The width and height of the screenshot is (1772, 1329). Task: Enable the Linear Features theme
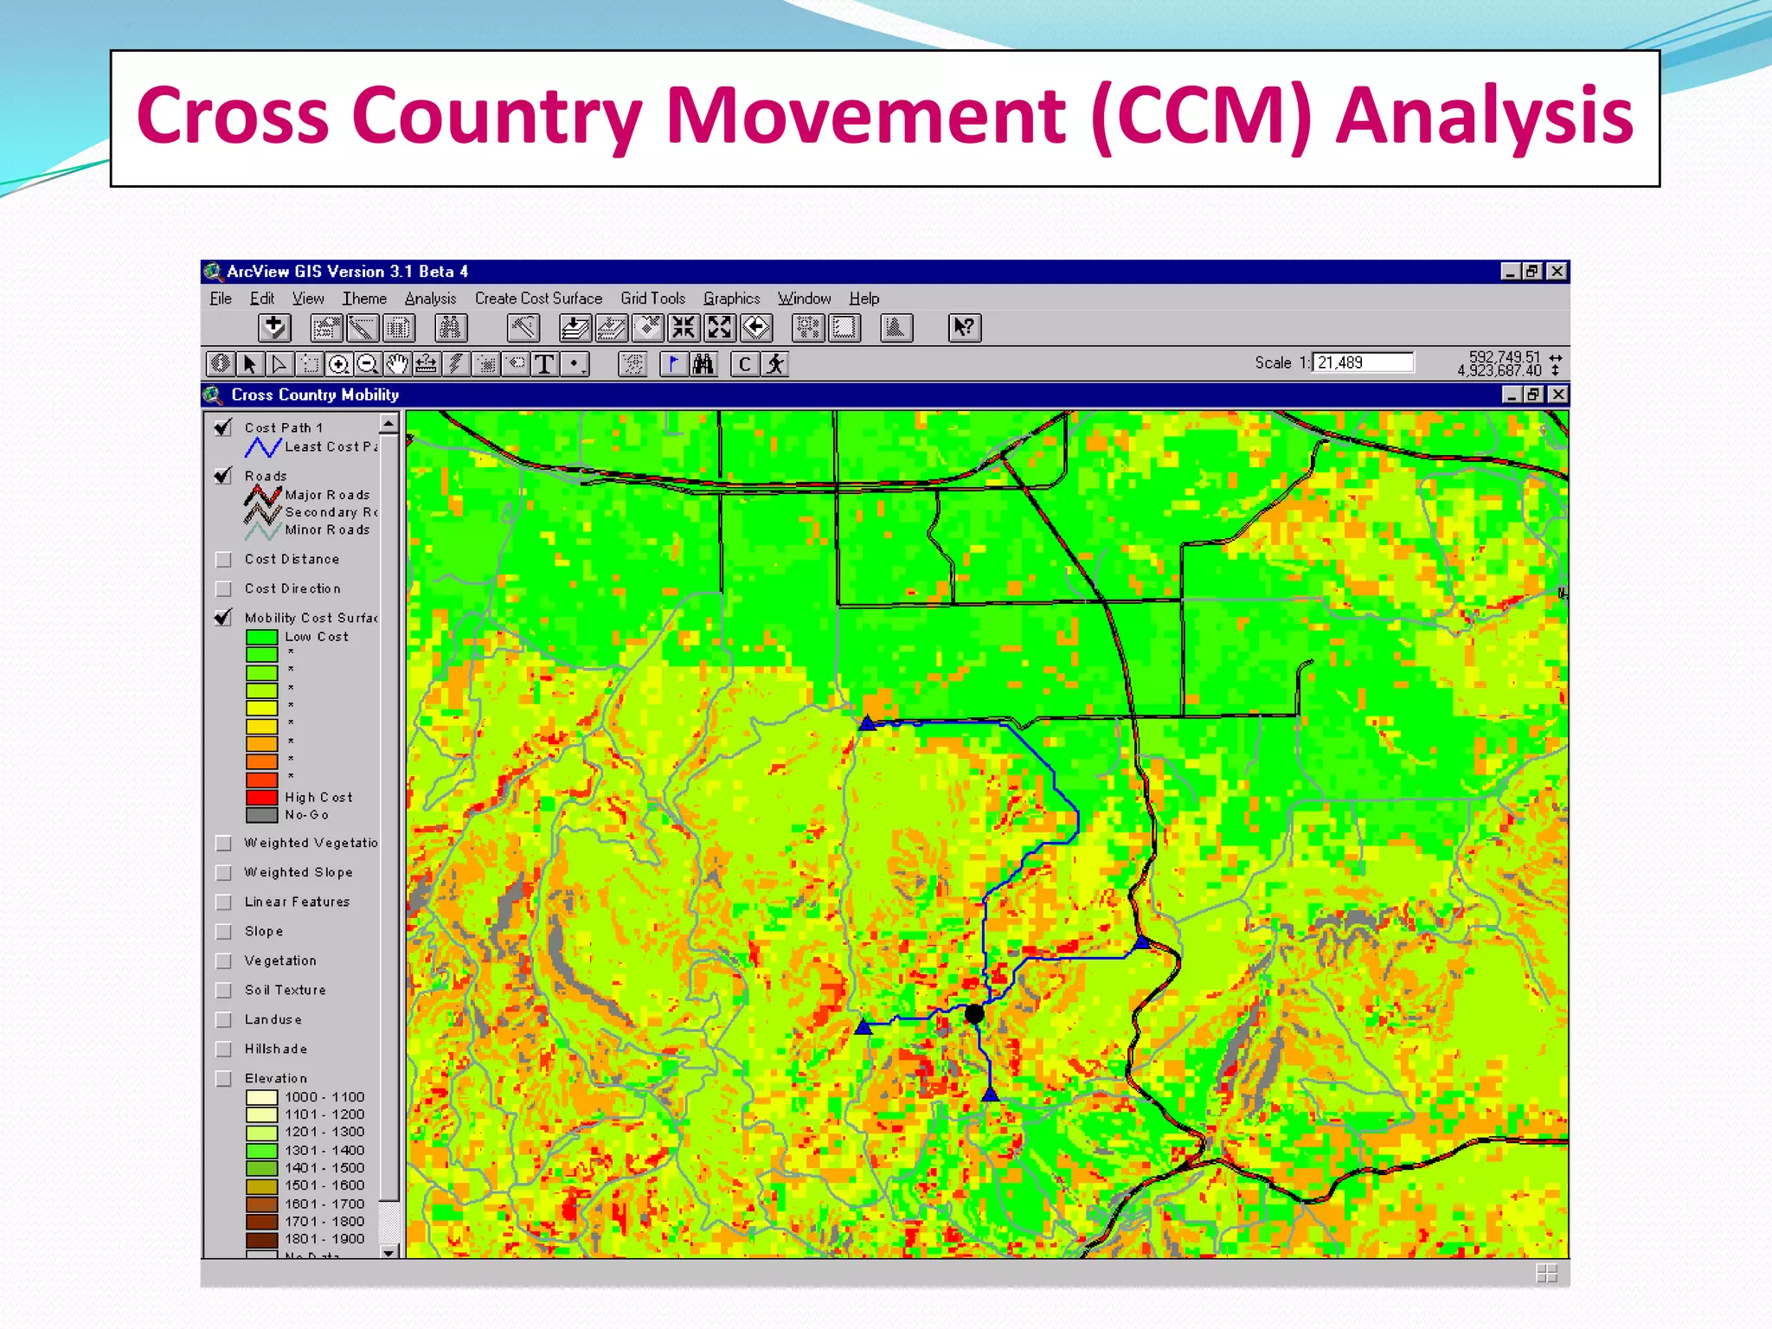[x=223, y=902]
